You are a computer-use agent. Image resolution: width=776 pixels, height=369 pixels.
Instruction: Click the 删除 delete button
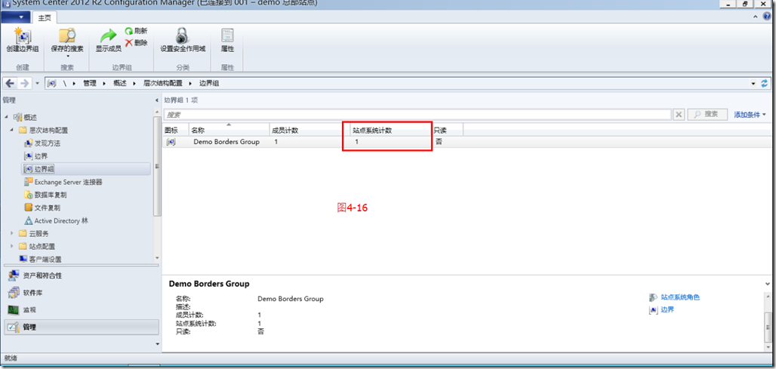click(136, 43)
